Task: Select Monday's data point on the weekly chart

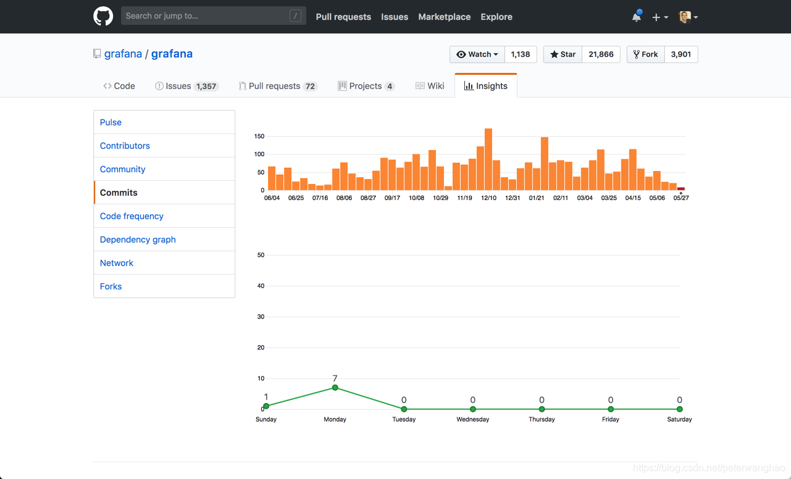Action: [x=335, y=388]
